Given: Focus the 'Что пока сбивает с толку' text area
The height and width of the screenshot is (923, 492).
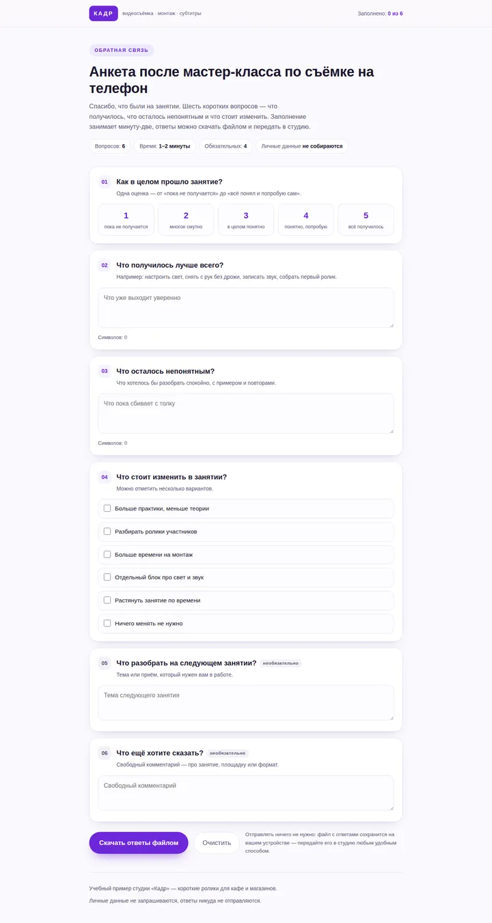Looking at the screenshot, I should point(246,413).
